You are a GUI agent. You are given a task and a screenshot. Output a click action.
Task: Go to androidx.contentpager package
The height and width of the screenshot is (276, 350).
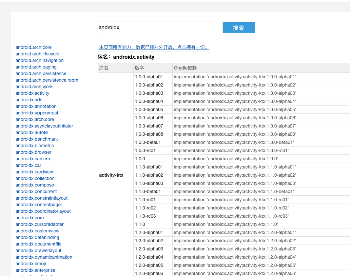point(39,205)
